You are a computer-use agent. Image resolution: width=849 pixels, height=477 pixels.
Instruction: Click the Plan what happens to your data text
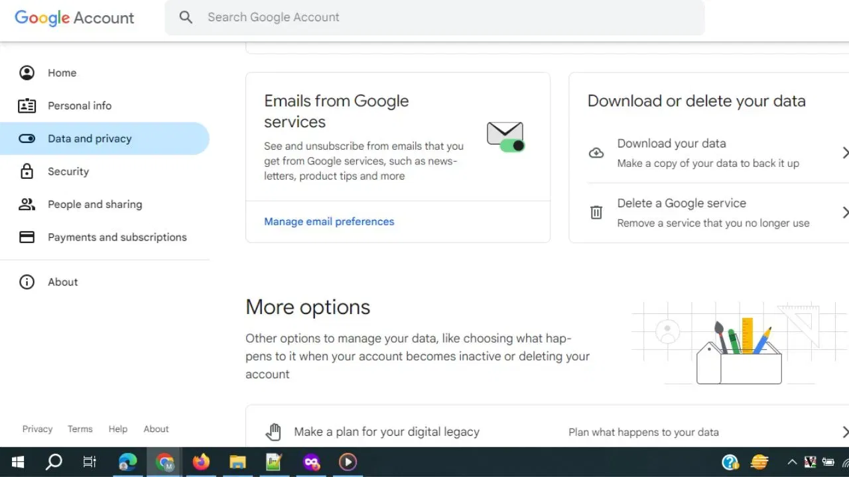(643, 432)
